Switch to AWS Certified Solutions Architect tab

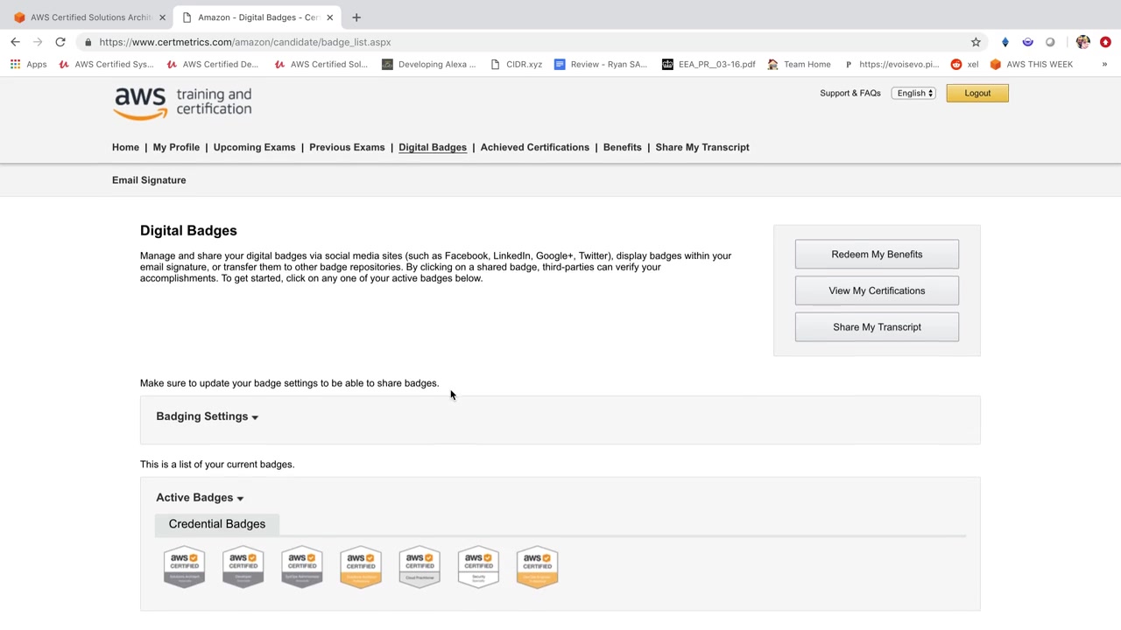(88, 17)
